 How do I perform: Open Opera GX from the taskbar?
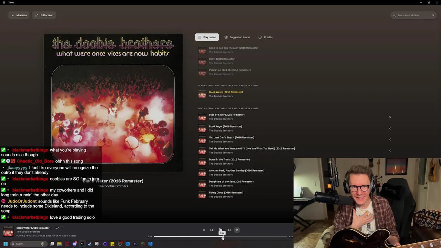click(67, 244)
